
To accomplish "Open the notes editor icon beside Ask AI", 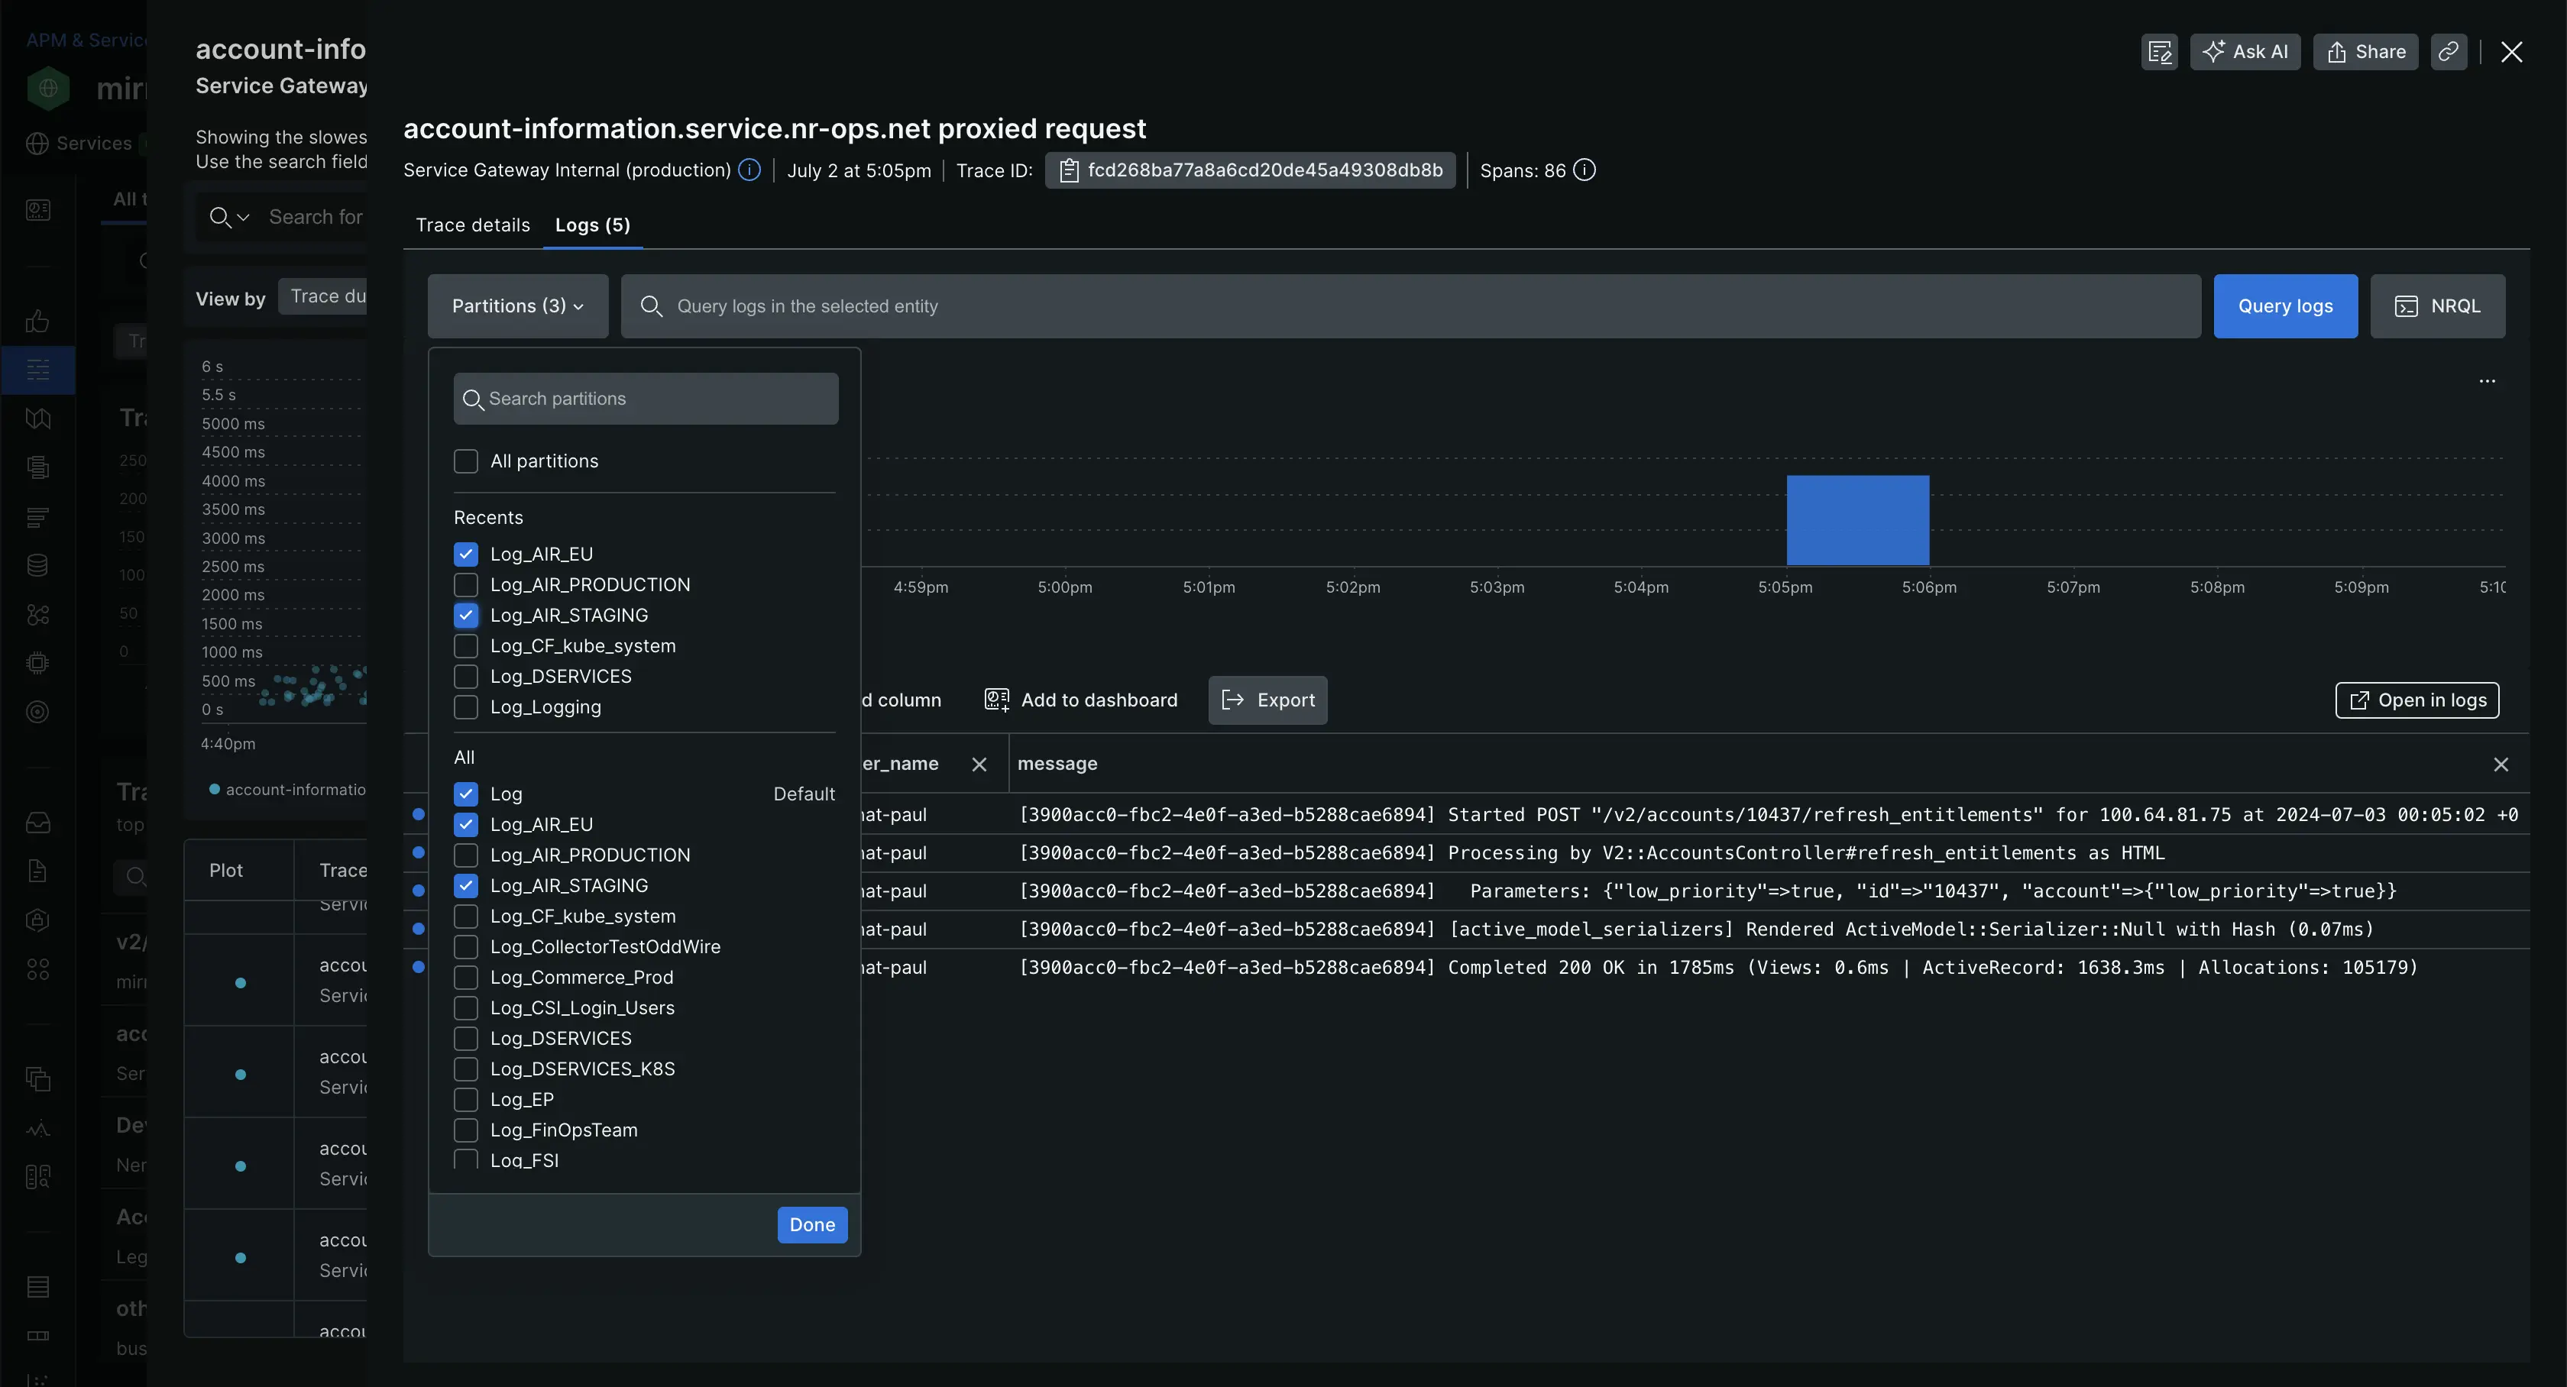I will (x=2160, y=52).
